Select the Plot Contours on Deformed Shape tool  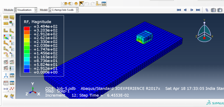click(6, 37)
